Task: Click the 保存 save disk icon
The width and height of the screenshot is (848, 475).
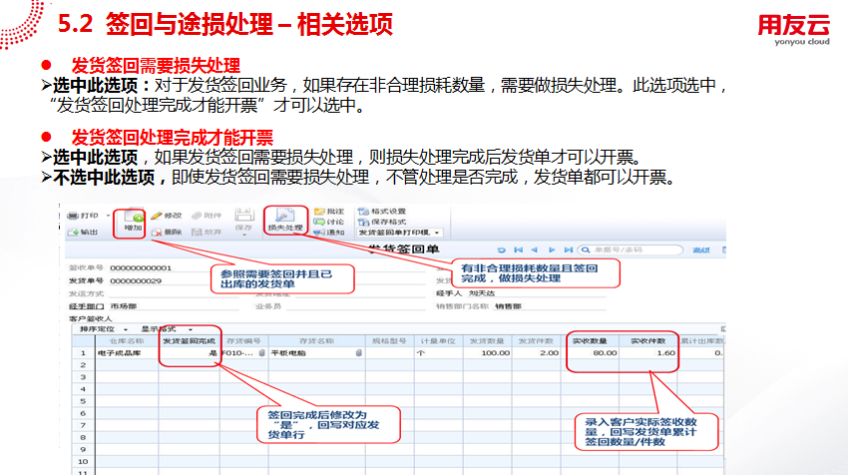Action: pos(243,215)
